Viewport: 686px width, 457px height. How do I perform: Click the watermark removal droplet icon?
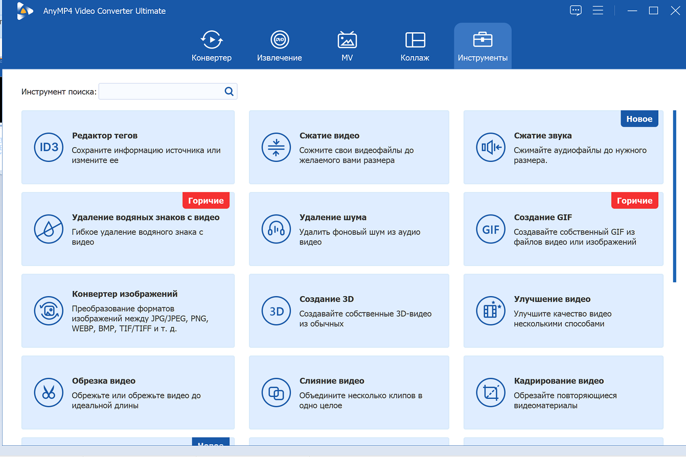click(x=49, y=229)
